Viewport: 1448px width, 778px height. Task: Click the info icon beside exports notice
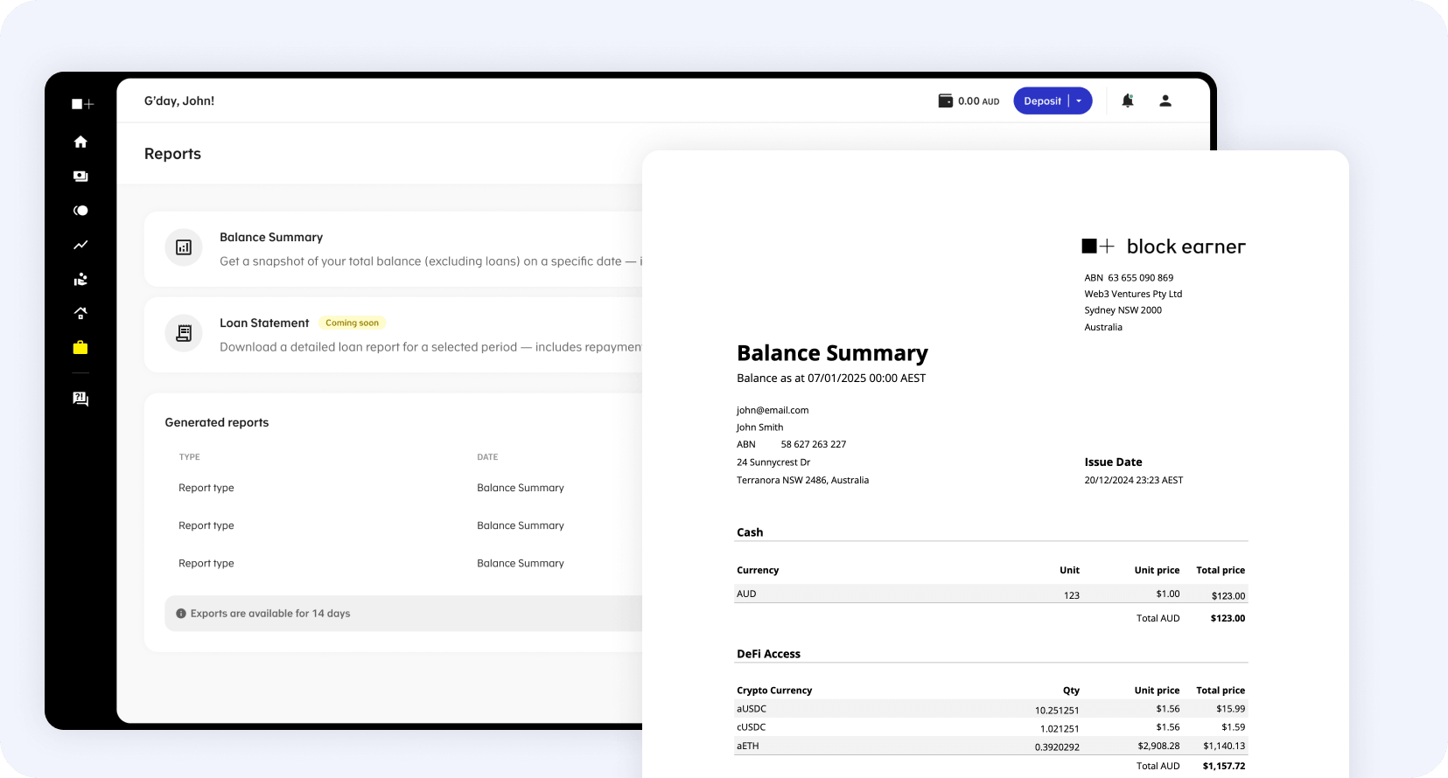181,614
